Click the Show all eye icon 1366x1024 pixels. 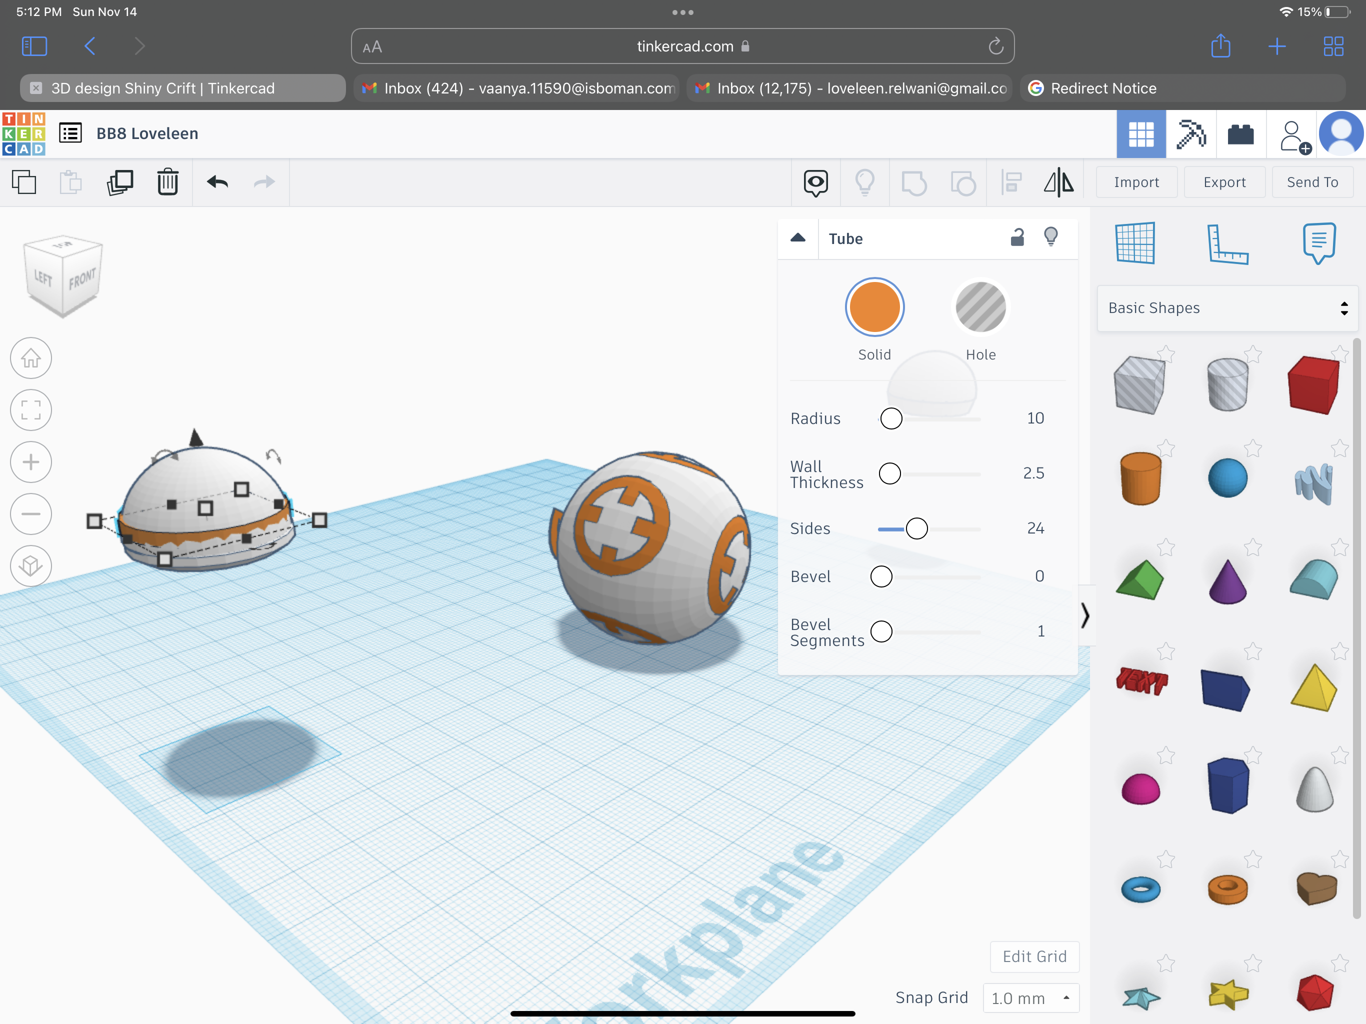(816, 183)
